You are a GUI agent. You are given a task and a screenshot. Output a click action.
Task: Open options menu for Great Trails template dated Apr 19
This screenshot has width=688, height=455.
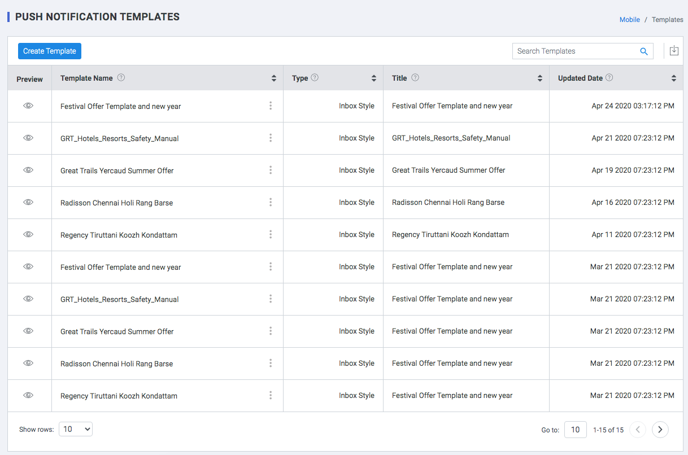pos(271,170)
